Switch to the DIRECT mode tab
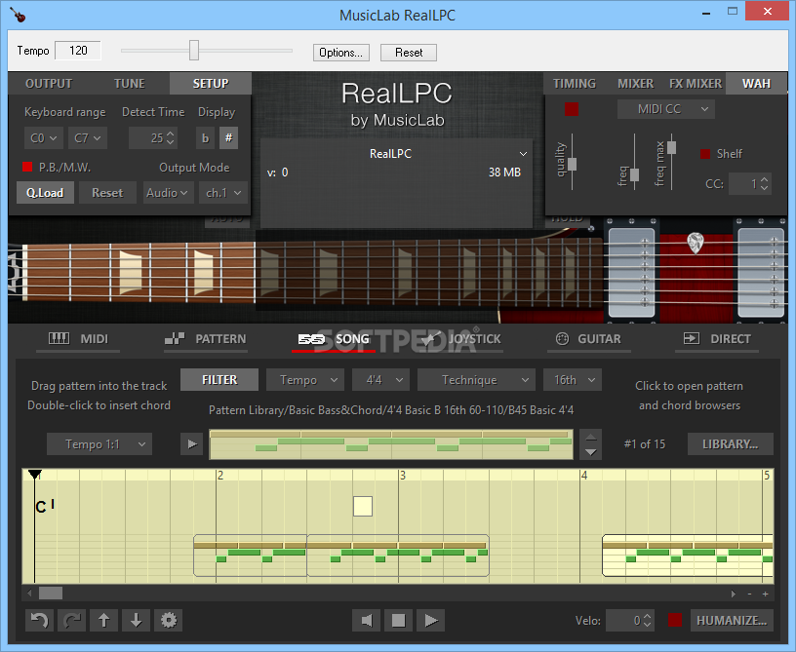 tap(717, 339)
